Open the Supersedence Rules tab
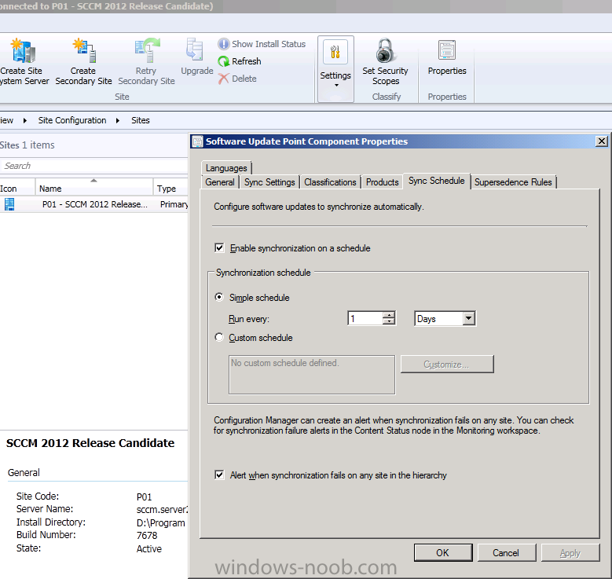This screenshot has width=612, height=579. click(x=513, y=182)
